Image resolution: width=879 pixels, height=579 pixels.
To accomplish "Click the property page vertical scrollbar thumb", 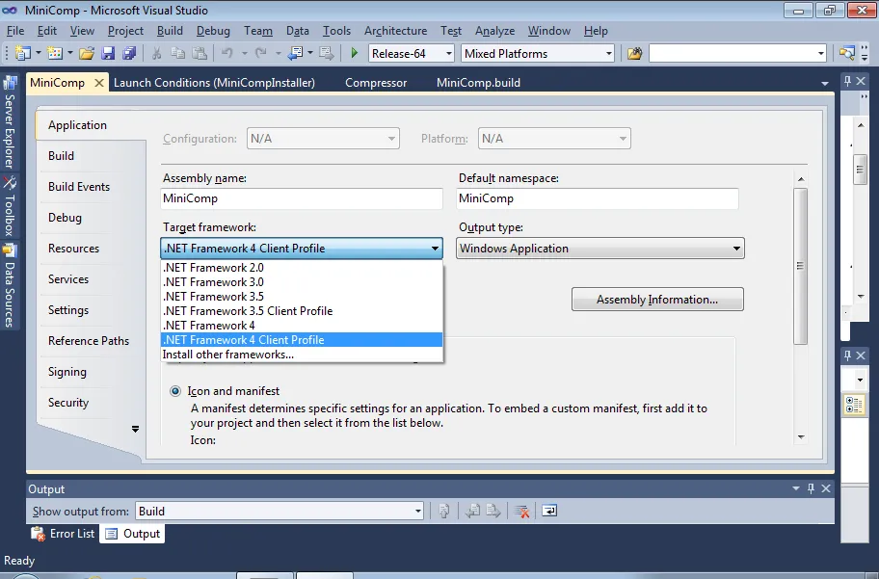I will tap(801, 266).
